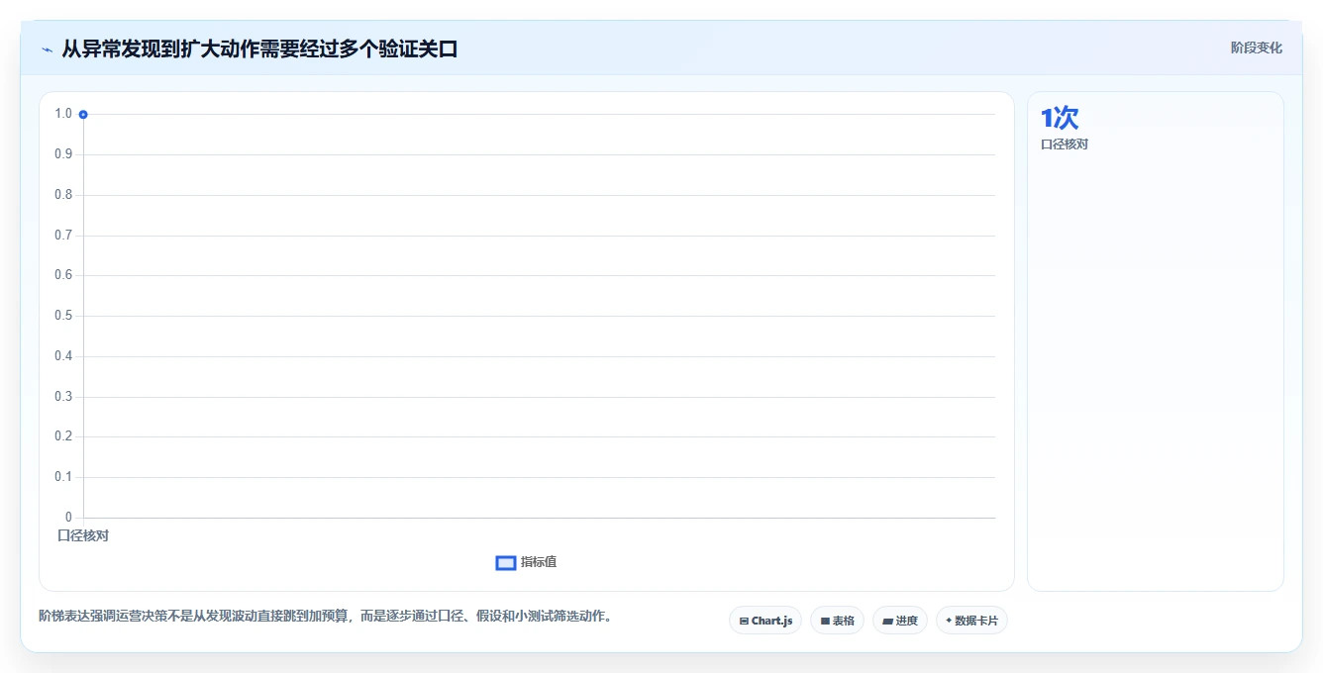Select the 表格 chip

[x=837, y=621]
